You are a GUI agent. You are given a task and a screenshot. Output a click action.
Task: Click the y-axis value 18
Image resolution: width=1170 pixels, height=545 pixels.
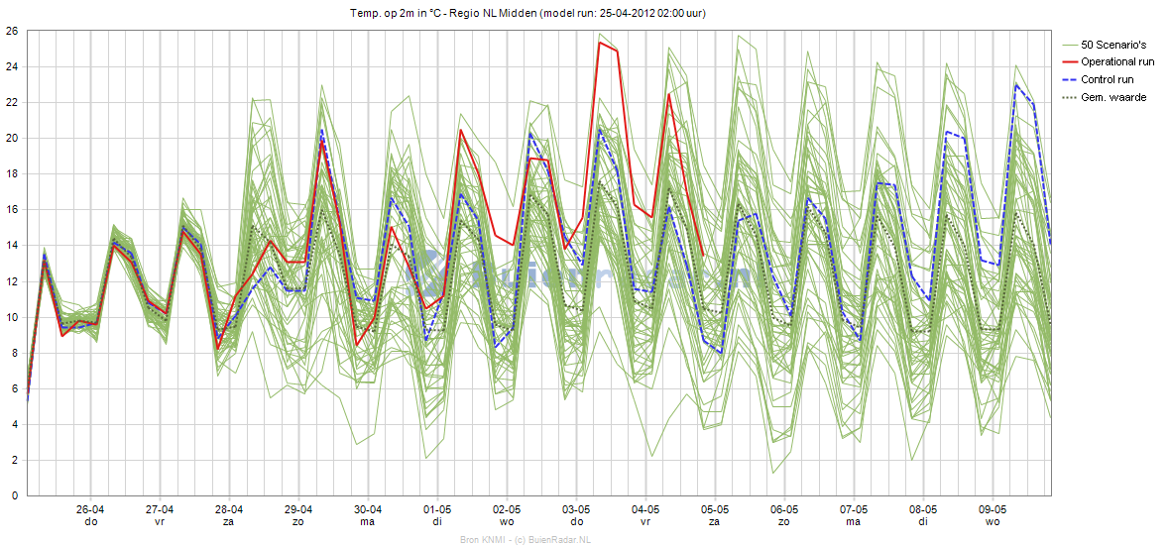(x=12, y=174)
